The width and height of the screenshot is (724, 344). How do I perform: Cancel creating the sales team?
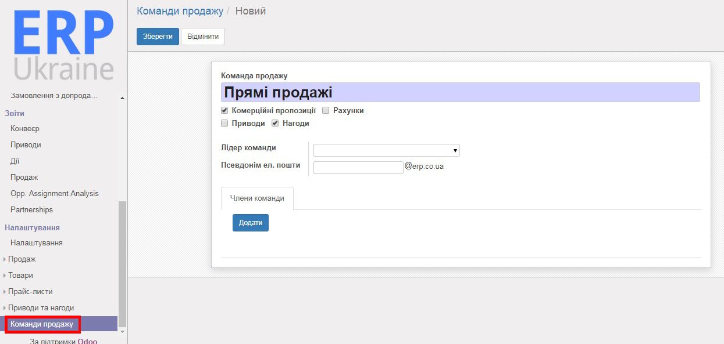coord(202,36)
